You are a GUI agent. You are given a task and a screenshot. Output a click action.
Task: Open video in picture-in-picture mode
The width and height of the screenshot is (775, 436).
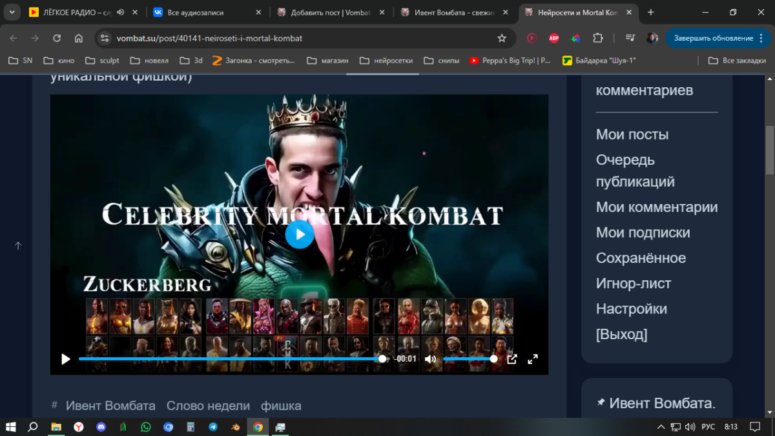[512, 359]
